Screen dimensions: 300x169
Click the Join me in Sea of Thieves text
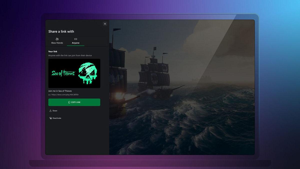click(x=60, y=91)
